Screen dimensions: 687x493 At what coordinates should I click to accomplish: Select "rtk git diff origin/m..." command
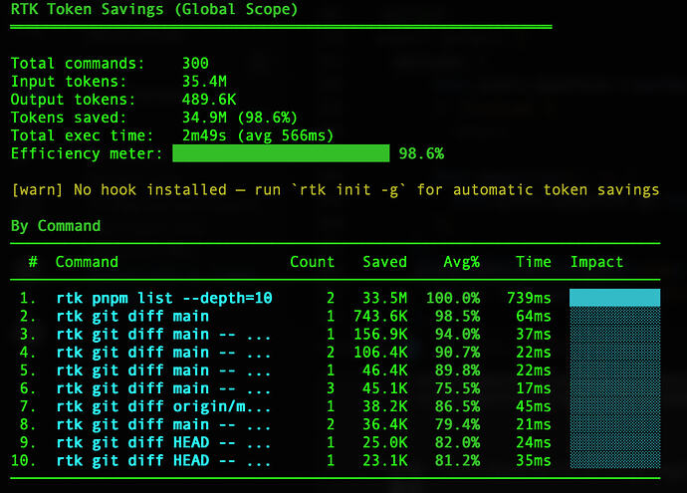click(163, 406)
